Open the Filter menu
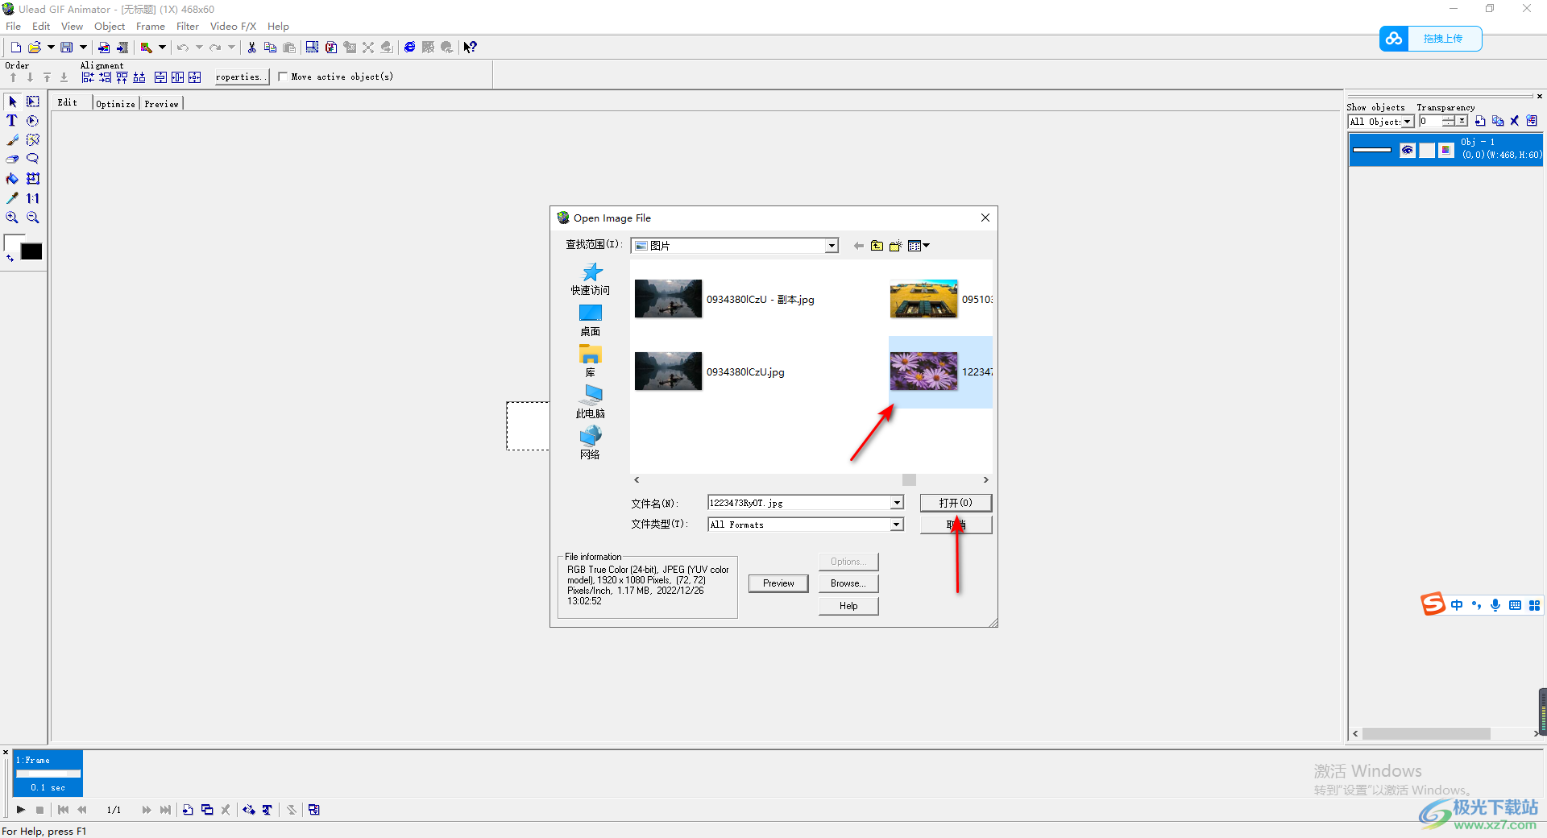 [x=187, y=27]
